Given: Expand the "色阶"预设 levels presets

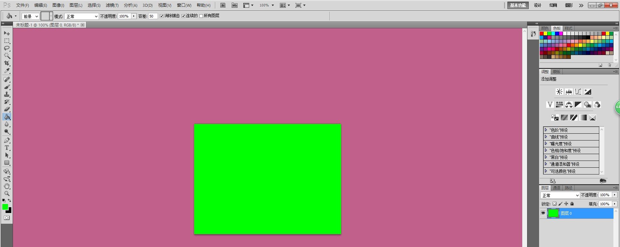Looking at the screenshot, I should (x=546, y=130).
